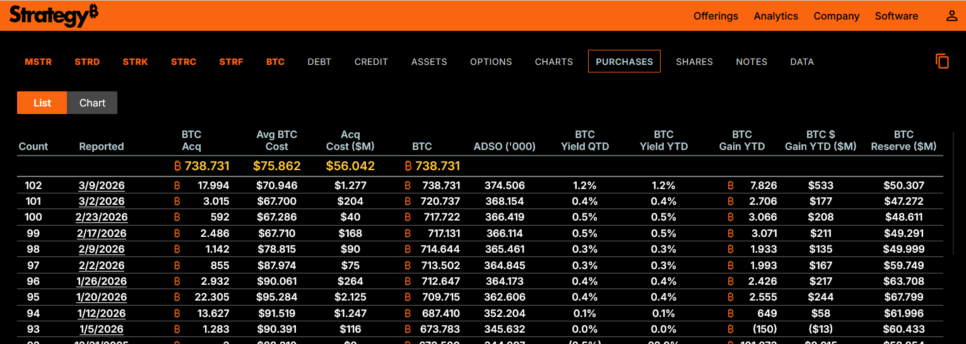The height and width of the screenshot is (344, 966).
Task: Open the 1/20/2026 purchase report link
Action: coord(102,297)
